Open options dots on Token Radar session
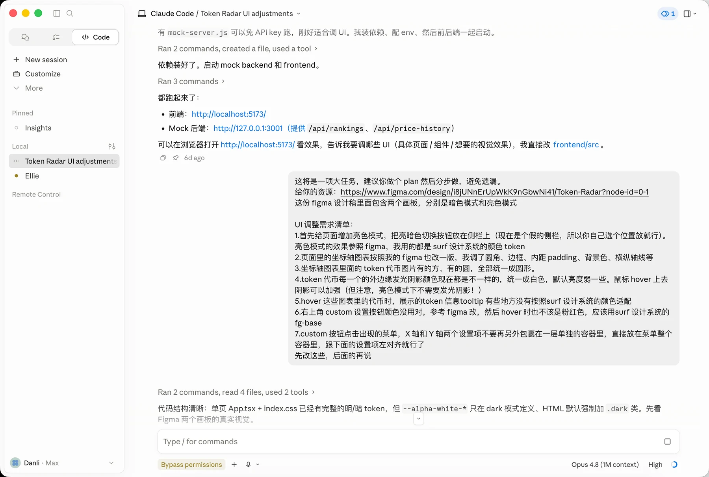Screen dimensions: 709x477 16,161
